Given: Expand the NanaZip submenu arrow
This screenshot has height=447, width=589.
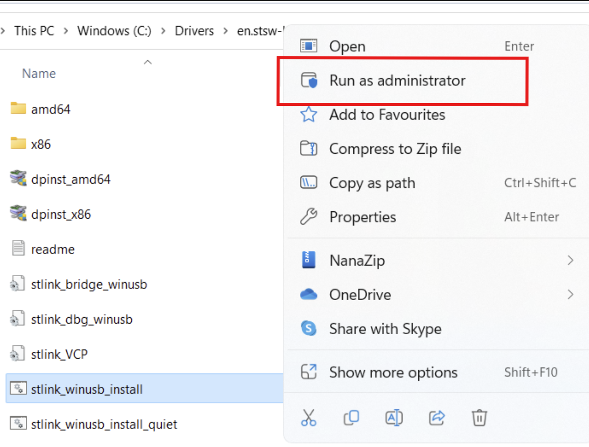Looking at the screenshot, I should click(570, 260).
